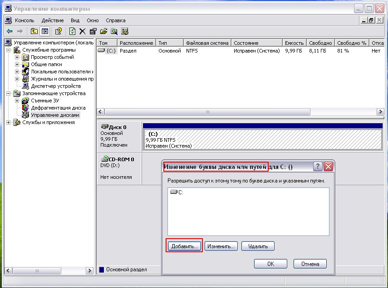Viewport: 388px width, 288px height.
Task: Click the Disk 0 drive icon
Action: [104, 127]
